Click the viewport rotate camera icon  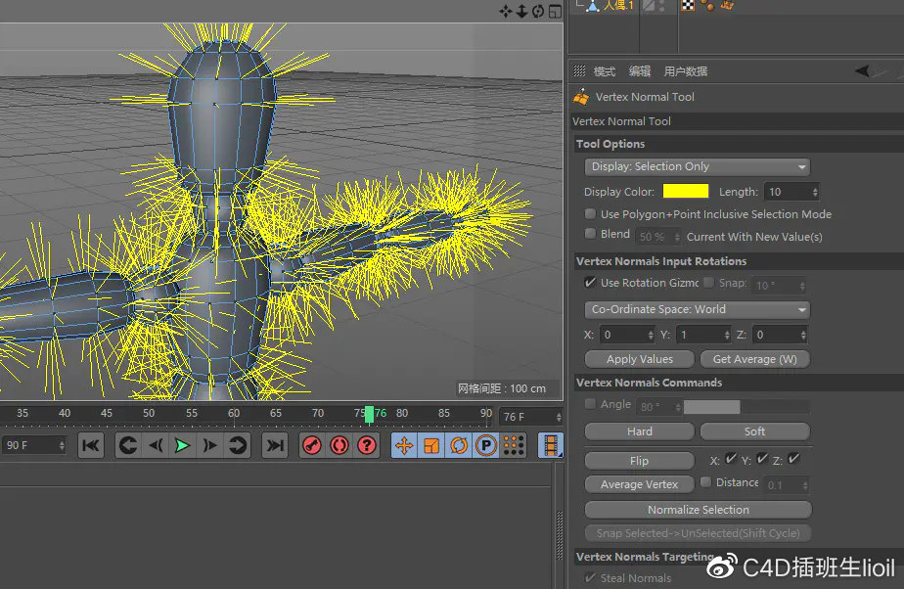coord(537,12)
